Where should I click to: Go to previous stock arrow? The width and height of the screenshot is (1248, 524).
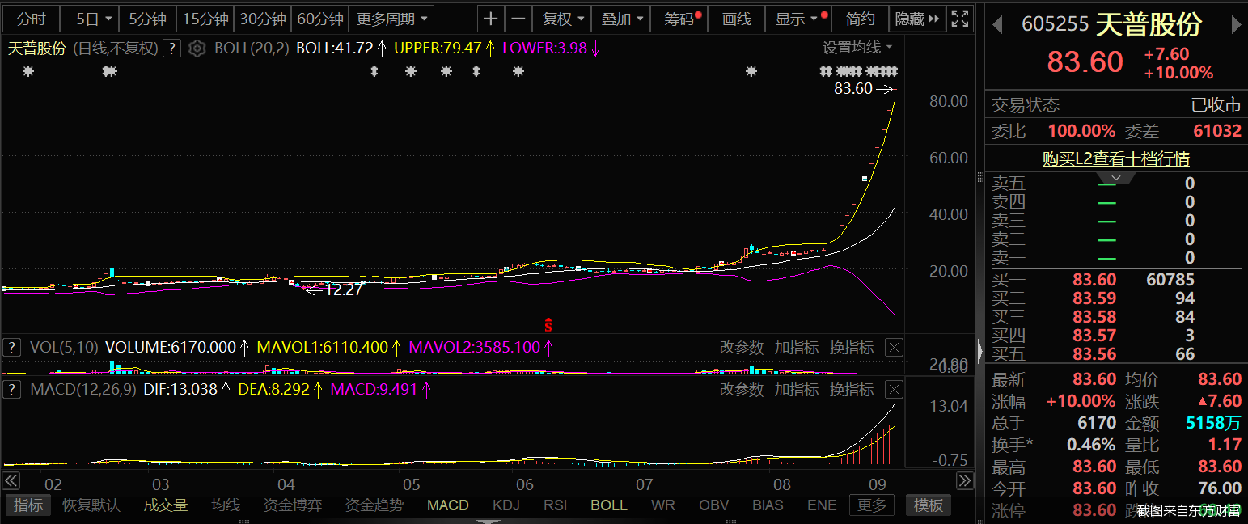[x=997, y=25]
